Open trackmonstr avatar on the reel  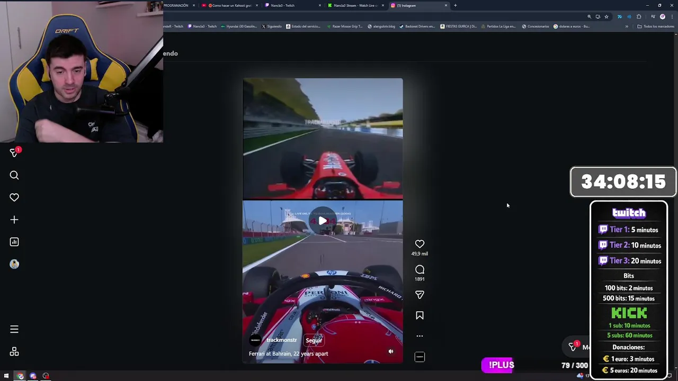click(255, 340)
